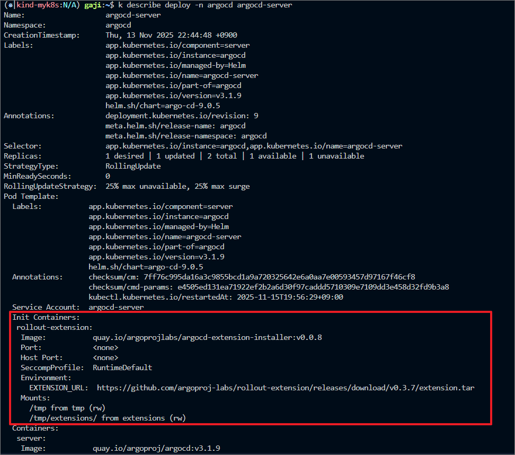Click 'meta.helm.sh/release-name: argocd'

[175, 126]
